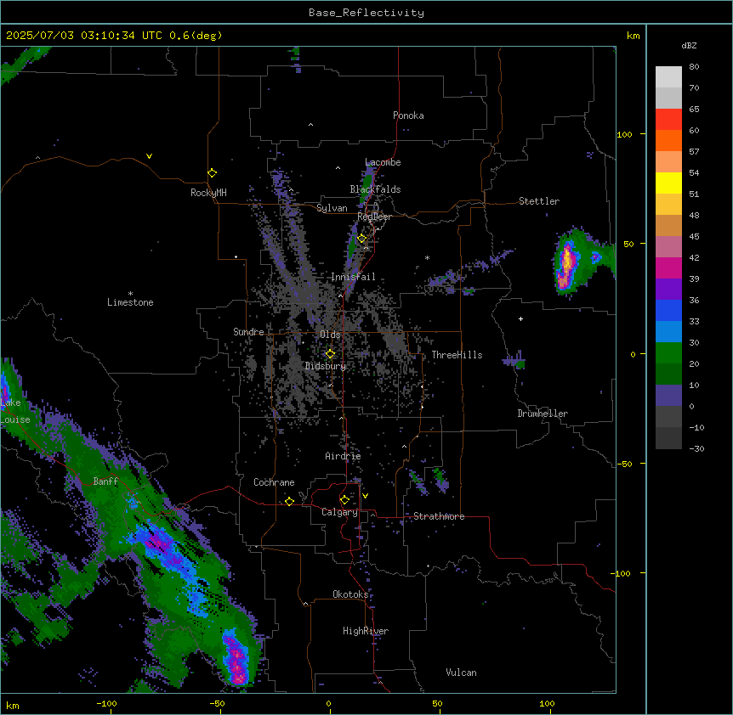The height and width of the screenshot is (715, 733).
Task: Click the Base_Reflectivity title
Action: (366, 13)
